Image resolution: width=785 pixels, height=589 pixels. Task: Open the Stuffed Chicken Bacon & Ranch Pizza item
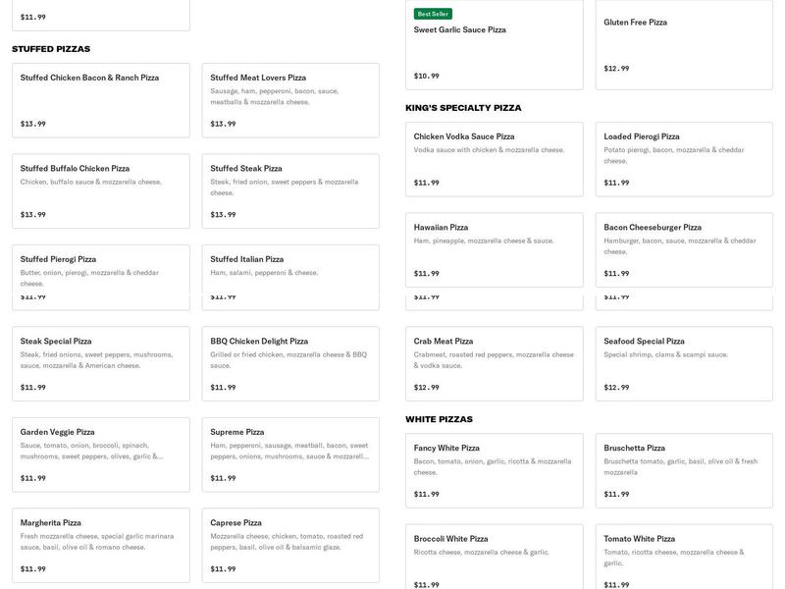tap(100, 99)
